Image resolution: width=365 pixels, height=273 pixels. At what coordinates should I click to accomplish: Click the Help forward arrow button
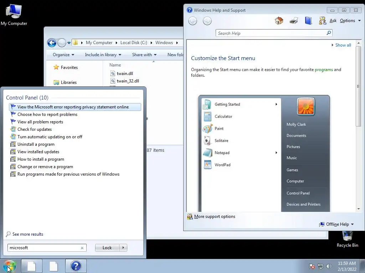coord(207,21)
